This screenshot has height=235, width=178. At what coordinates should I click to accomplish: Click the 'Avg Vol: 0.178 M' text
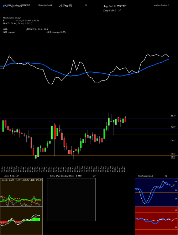114,6
